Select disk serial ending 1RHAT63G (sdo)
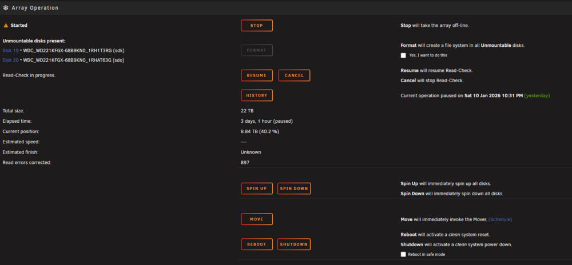 pos(74,60)
